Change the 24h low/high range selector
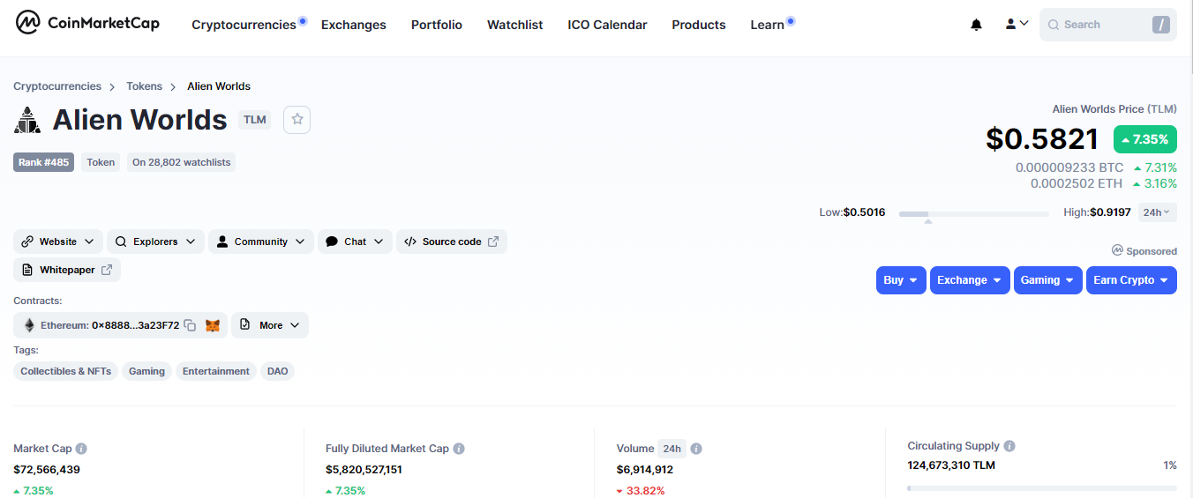Image resolution: width=1193 pixels, height=498 pixels. (1157, 212)
